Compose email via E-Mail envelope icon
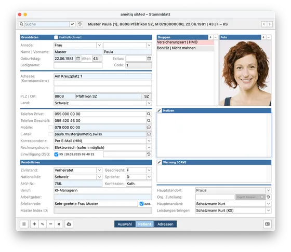 tap(149, 134)
